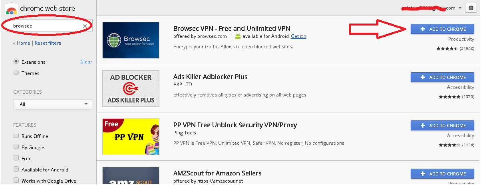Add PP VPN to Chrome
Viewport: 481px width, 185px height.
[443, 126]
